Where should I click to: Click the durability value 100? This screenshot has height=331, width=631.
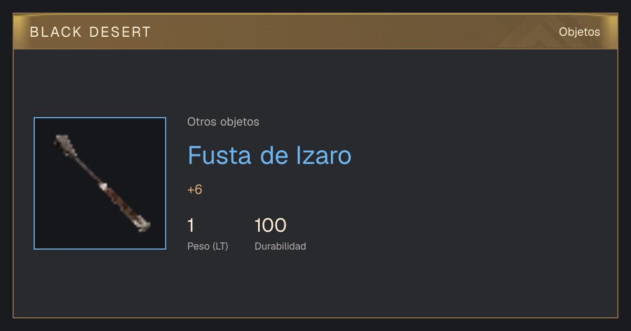tap(270, 225)
